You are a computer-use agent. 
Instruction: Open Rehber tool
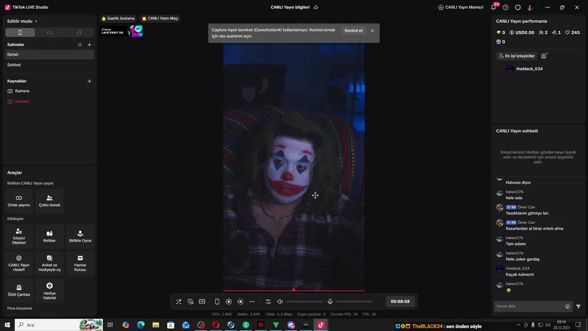coord(50,236)
